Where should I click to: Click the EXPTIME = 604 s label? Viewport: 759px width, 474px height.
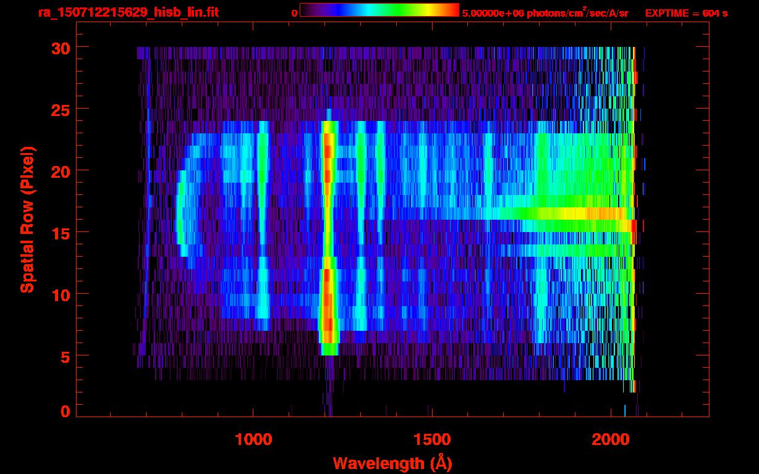686,13
